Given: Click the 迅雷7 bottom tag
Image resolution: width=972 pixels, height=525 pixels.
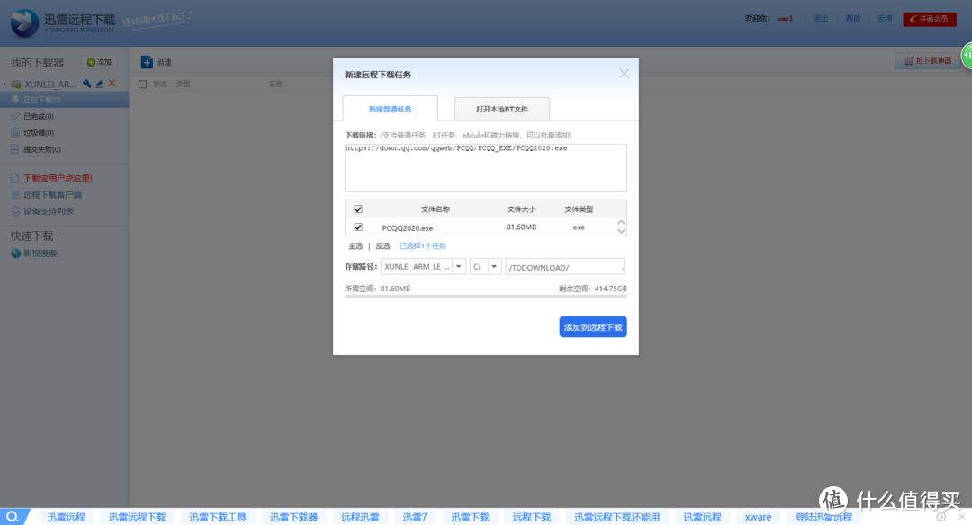Looking at the screenshot, I should tap(415, 517).
